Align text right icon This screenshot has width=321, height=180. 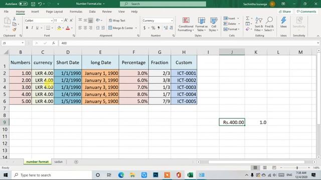[x=90, y=28]
